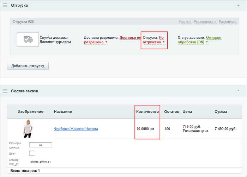Open Футболка Женская Чистота product link
Viewport: 247px width, 177px height.
click(76, 129)
